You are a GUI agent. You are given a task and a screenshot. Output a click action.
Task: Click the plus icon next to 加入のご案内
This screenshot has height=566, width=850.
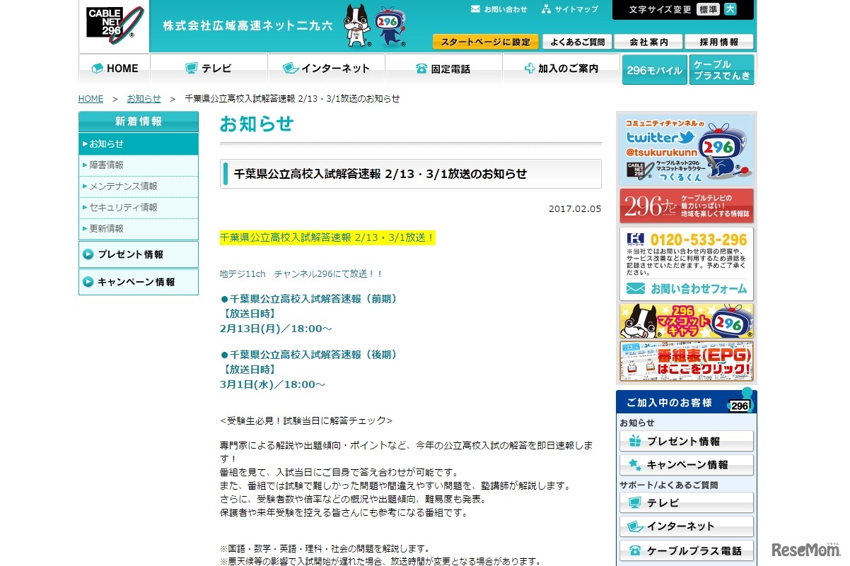coord(530,68)
